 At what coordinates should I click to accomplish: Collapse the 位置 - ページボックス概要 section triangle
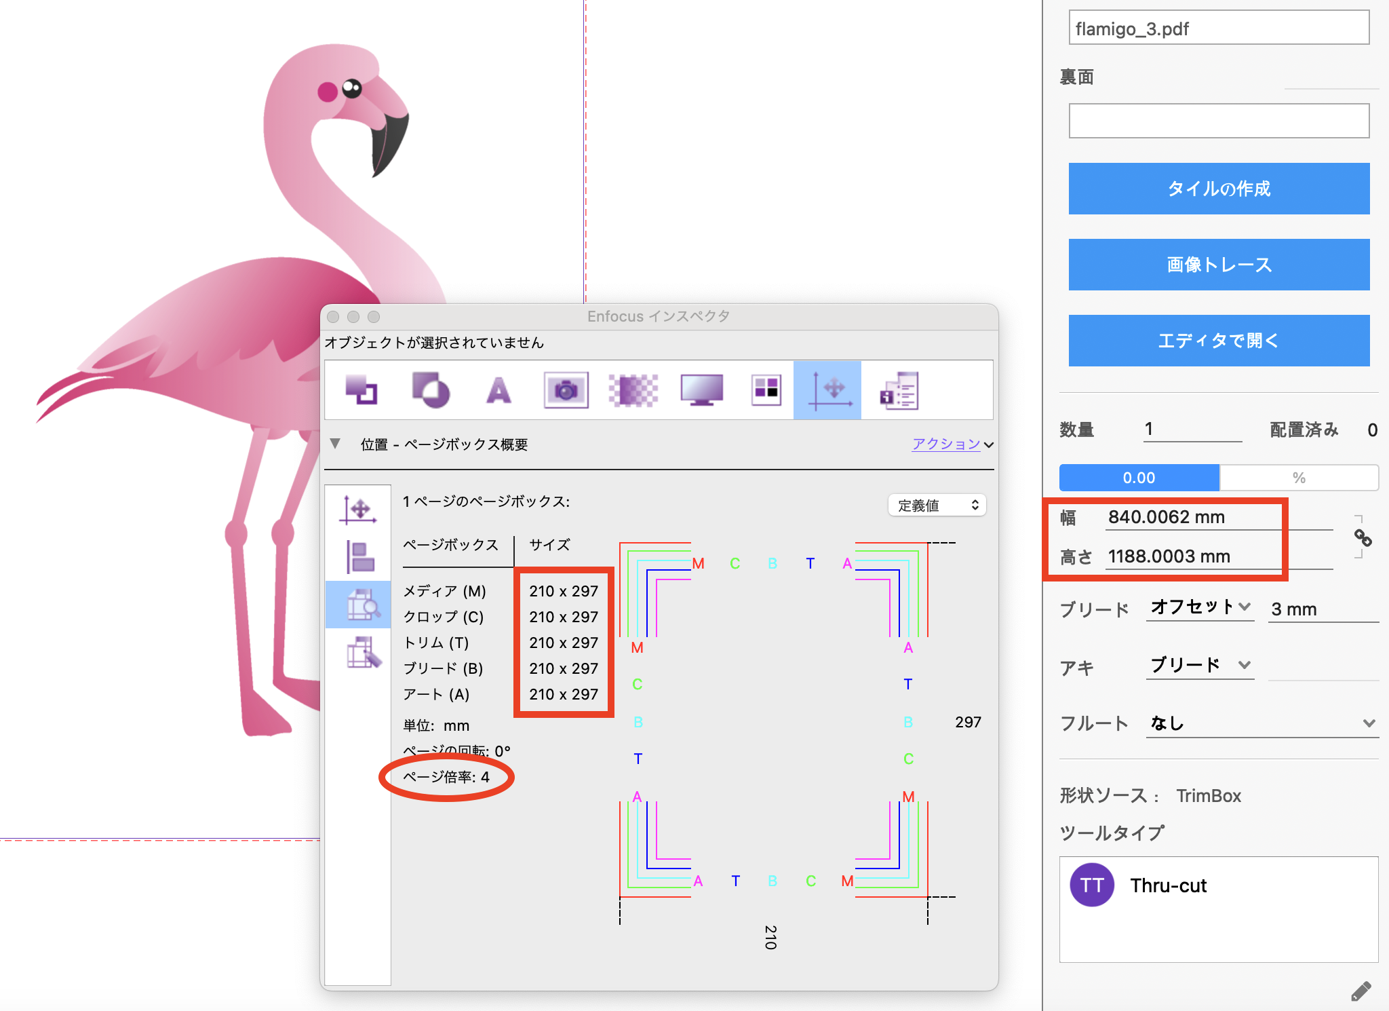click(335, 444)
